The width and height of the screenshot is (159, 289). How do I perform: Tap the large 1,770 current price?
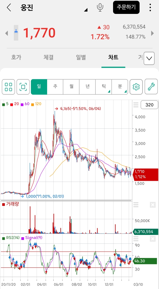39,33
